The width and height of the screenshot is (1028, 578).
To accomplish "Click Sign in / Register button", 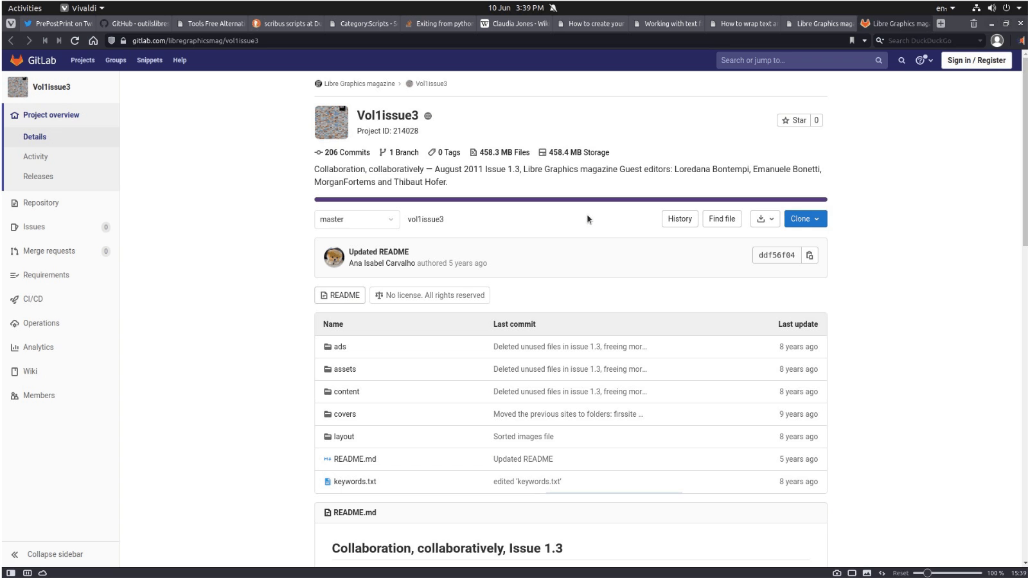I will click(x=976, y=60).
